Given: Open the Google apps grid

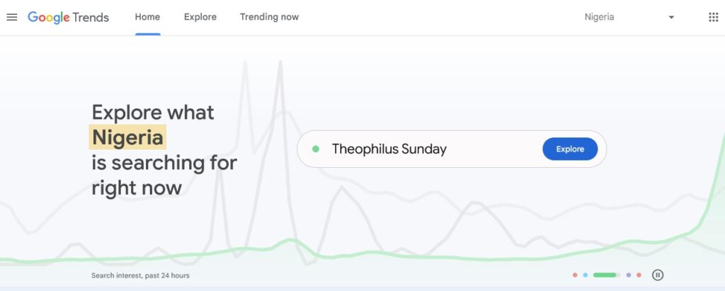Looking at the screenshot, I should [x=713, y=17].
